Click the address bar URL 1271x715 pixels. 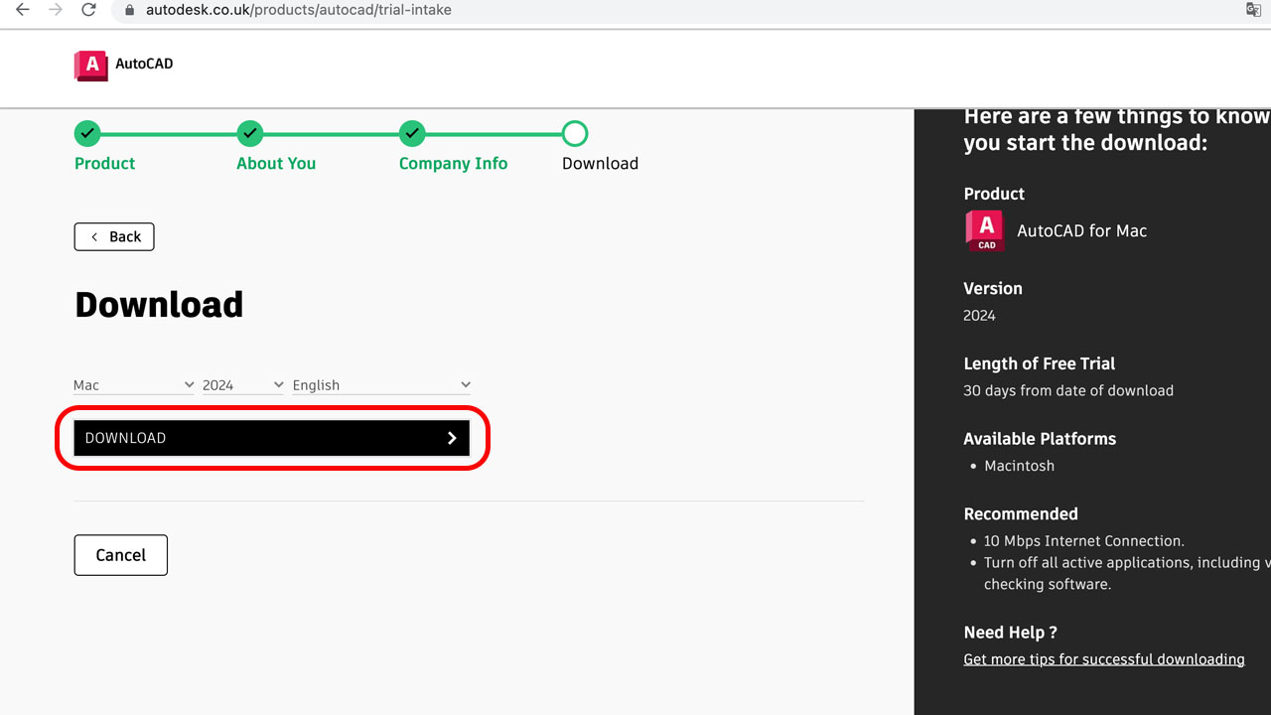point(298,10)
